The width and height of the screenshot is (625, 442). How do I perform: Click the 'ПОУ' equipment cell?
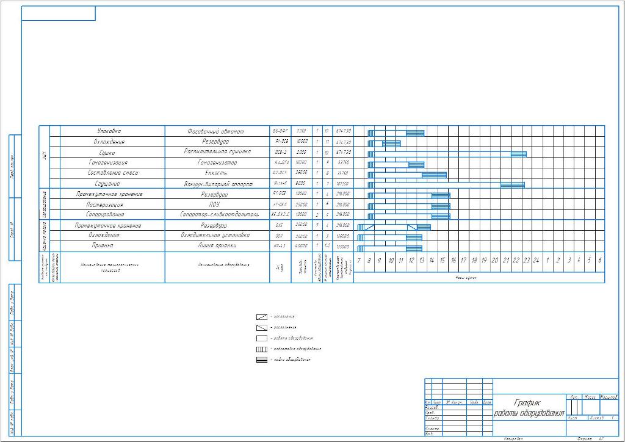[217, 205]
